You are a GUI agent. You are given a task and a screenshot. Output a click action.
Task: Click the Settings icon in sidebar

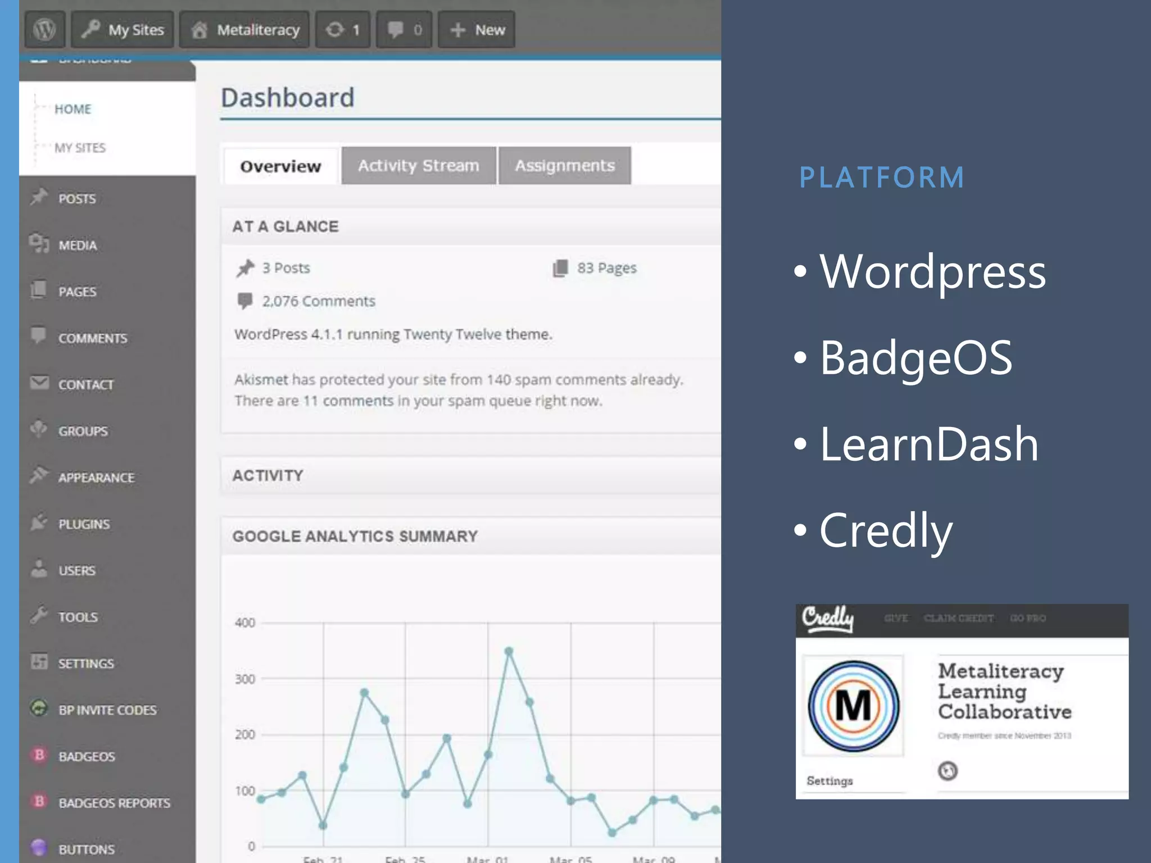click(39, 661)
